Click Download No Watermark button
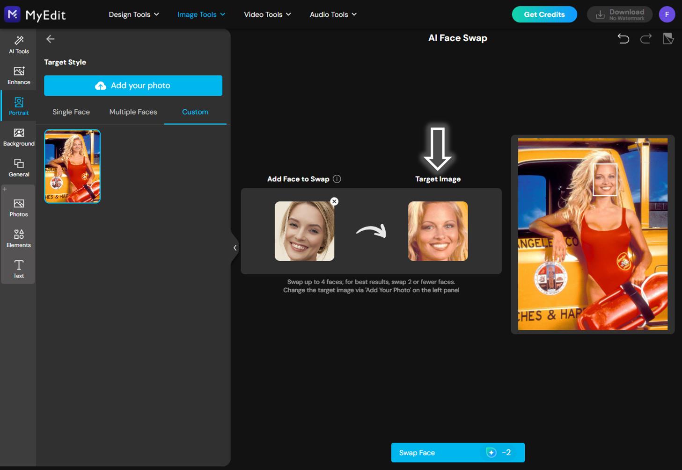 [x=620, y=14]
